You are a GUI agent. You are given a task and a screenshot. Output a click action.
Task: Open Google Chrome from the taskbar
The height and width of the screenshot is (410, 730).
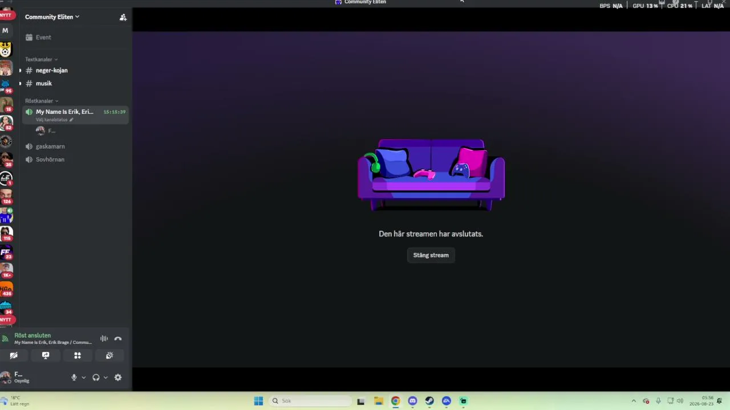click(395, 401)
